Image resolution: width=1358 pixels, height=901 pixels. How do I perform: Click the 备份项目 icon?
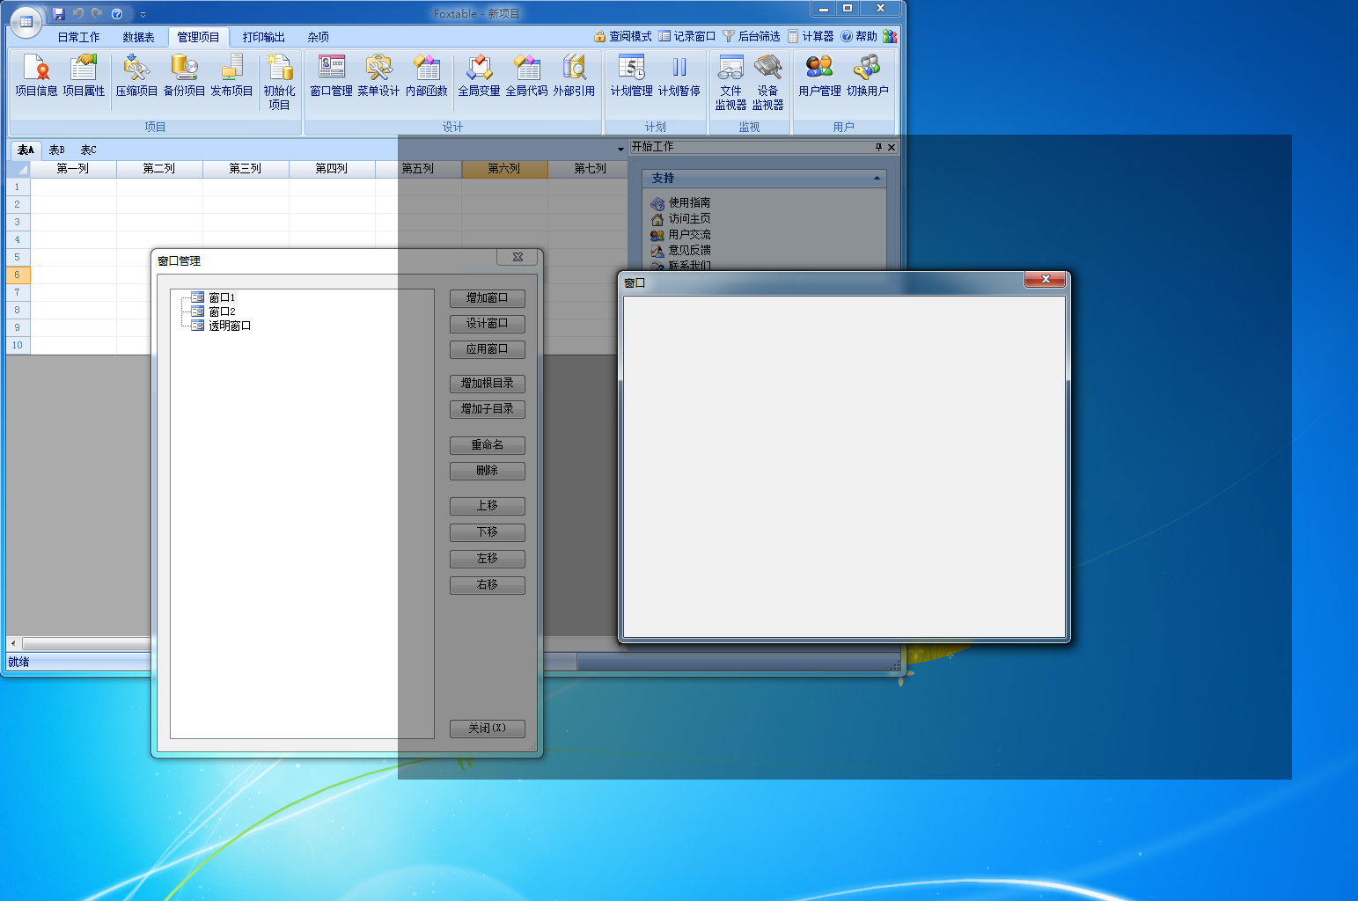[184, 76]
